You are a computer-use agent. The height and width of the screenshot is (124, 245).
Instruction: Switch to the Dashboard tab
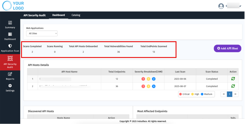[59, 15]
